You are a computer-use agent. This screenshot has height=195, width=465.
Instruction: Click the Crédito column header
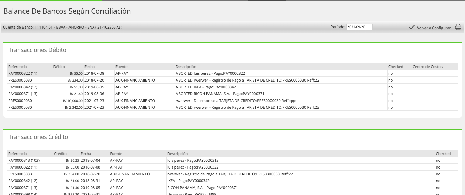coord(60,154)
